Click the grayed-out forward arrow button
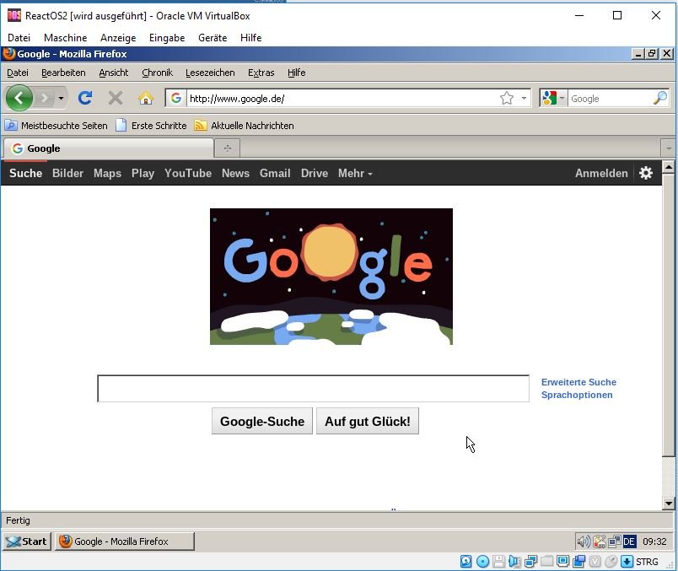 [x=44, y=99]
